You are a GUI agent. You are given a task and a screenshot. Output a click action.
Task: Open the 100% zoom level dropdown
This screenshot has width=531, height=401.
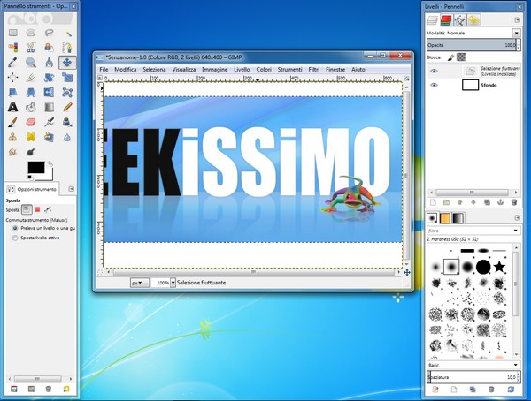click(x=173, y=283)
